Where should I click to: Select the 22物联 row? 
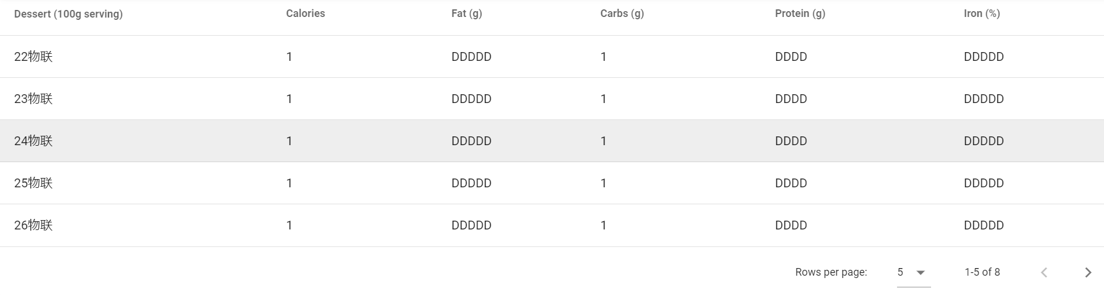coord(552,57)
